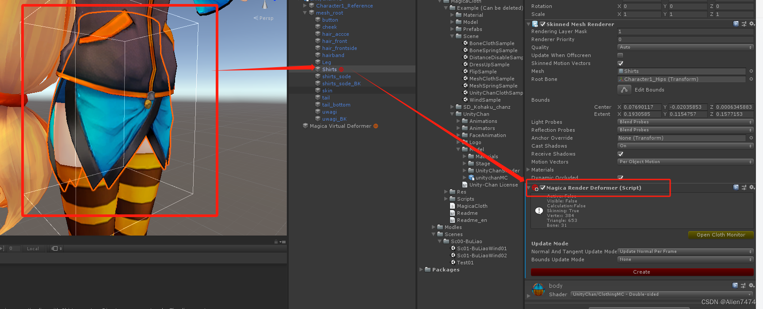This screenshot has width=763, height=309.
Task: Click Open Cloth Monitor button
Action: (721, 235)
